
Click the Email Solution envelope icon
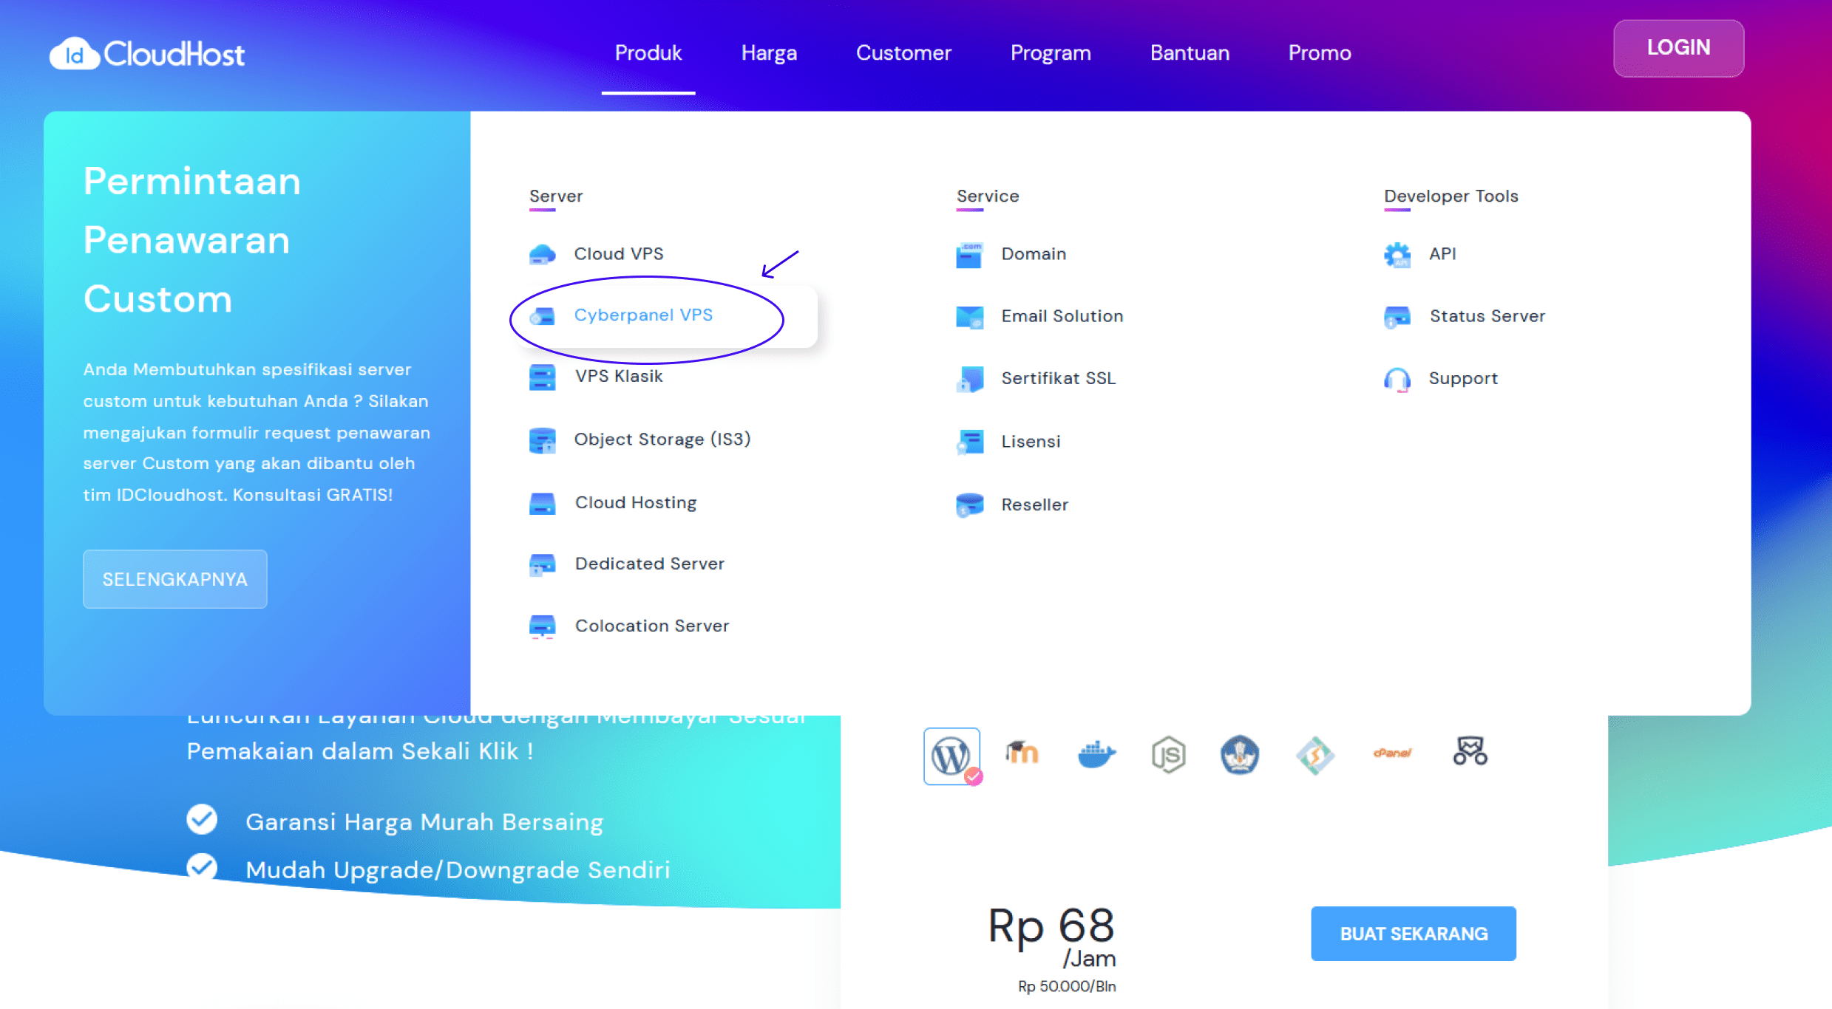click(969, 316)
